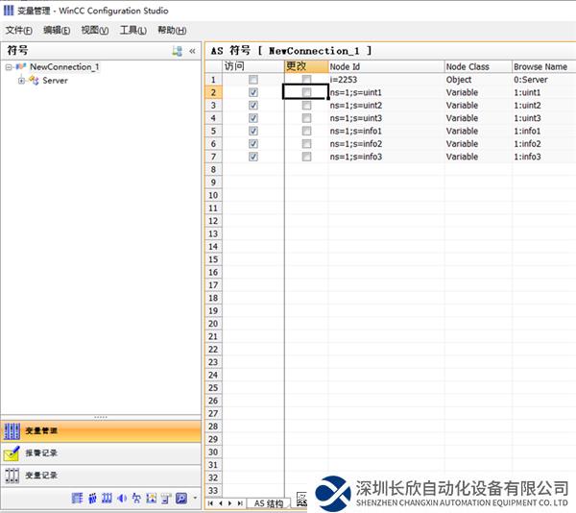This screenshot has height=513, width=576.
Task: Uncheck the 访问 checkbox for ns=1;s=uint1
Action: click(253, 92)
